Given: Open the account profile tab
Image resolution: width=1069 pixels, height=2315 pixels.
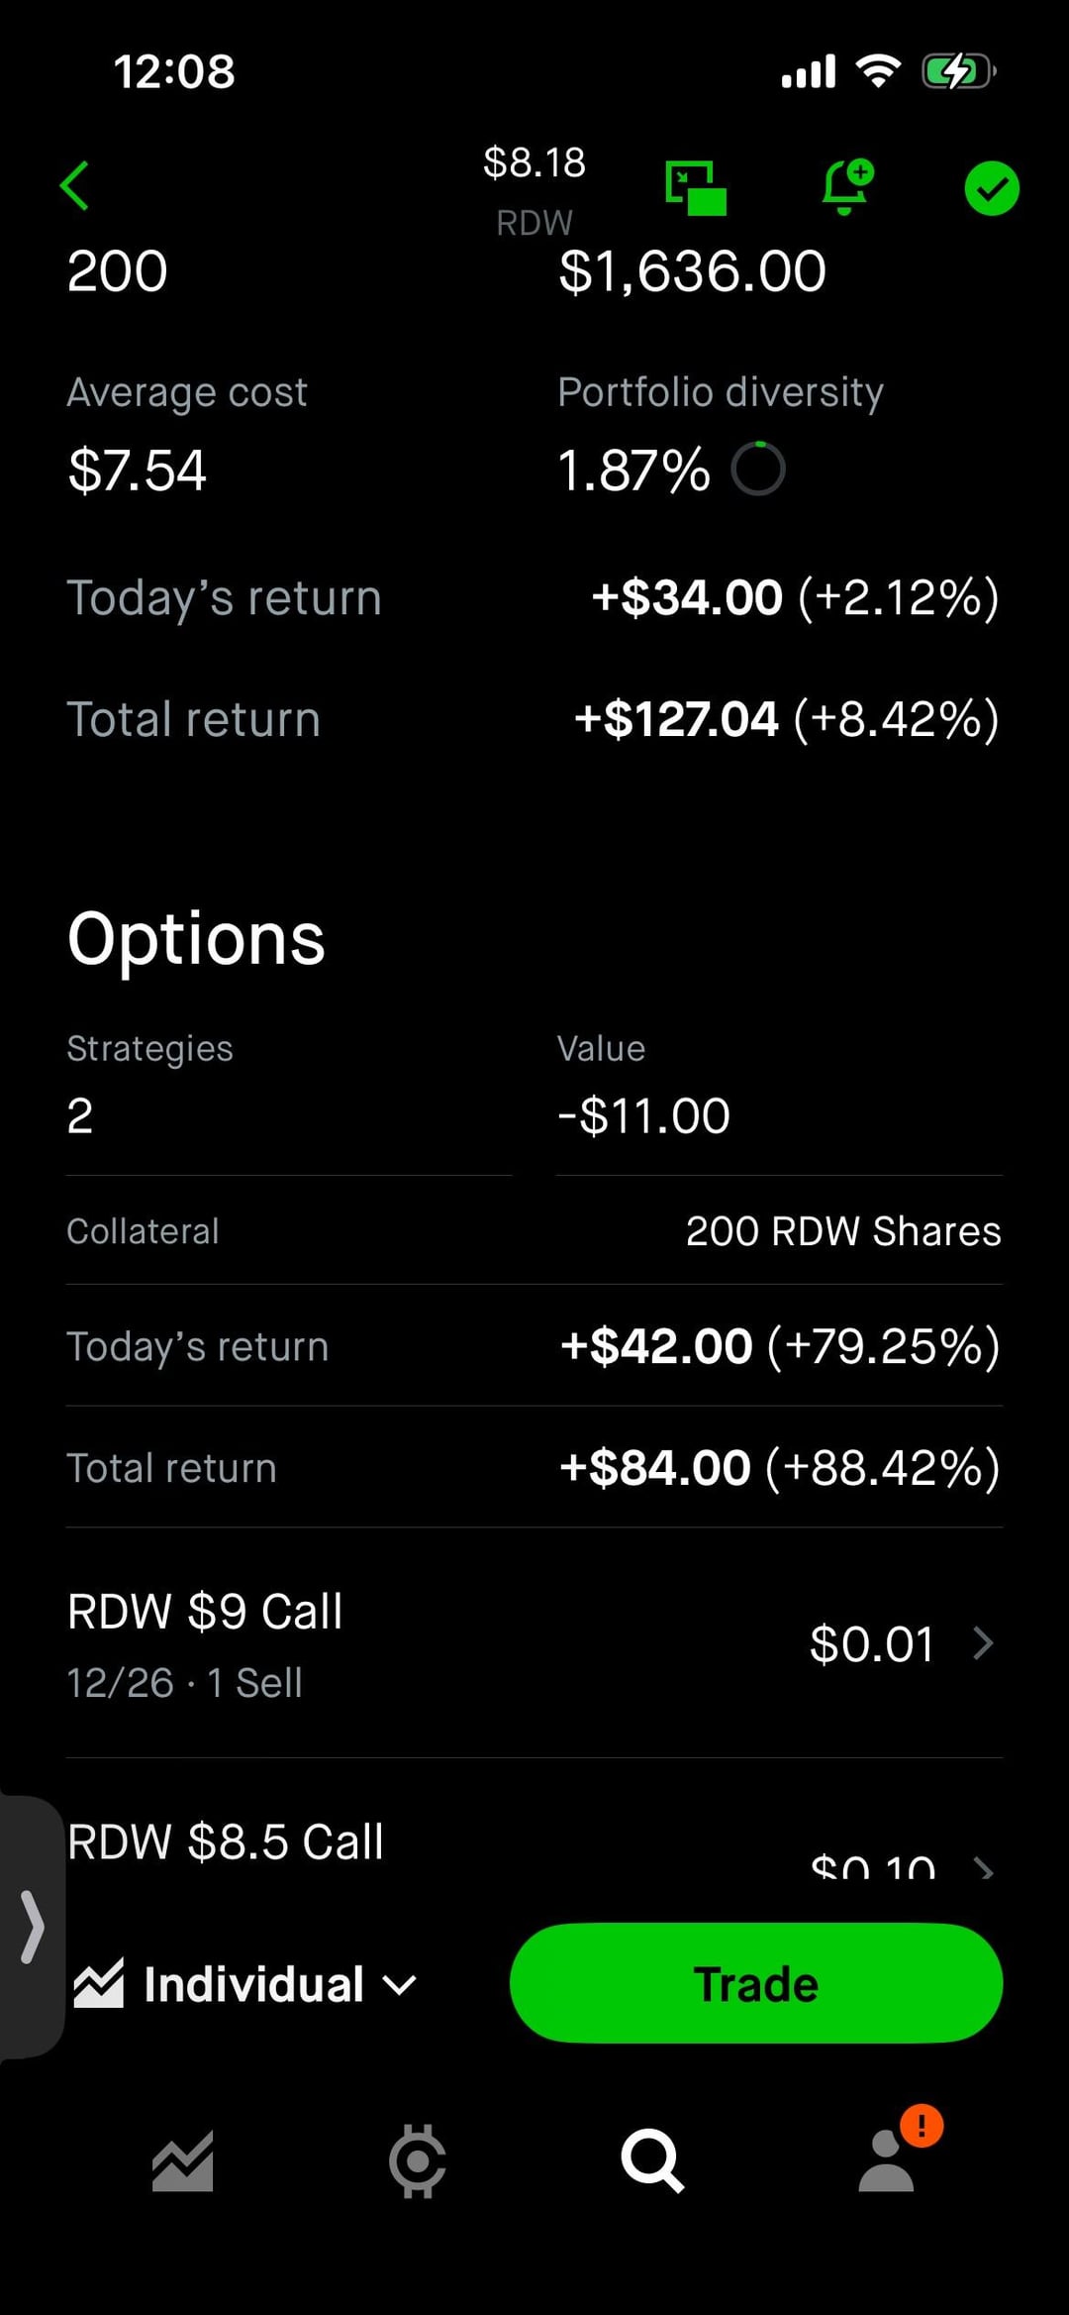Looking at the screenshot, I should 886,2162.
